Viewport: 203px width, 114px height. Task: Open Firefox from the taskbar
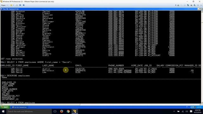[62, 111]
